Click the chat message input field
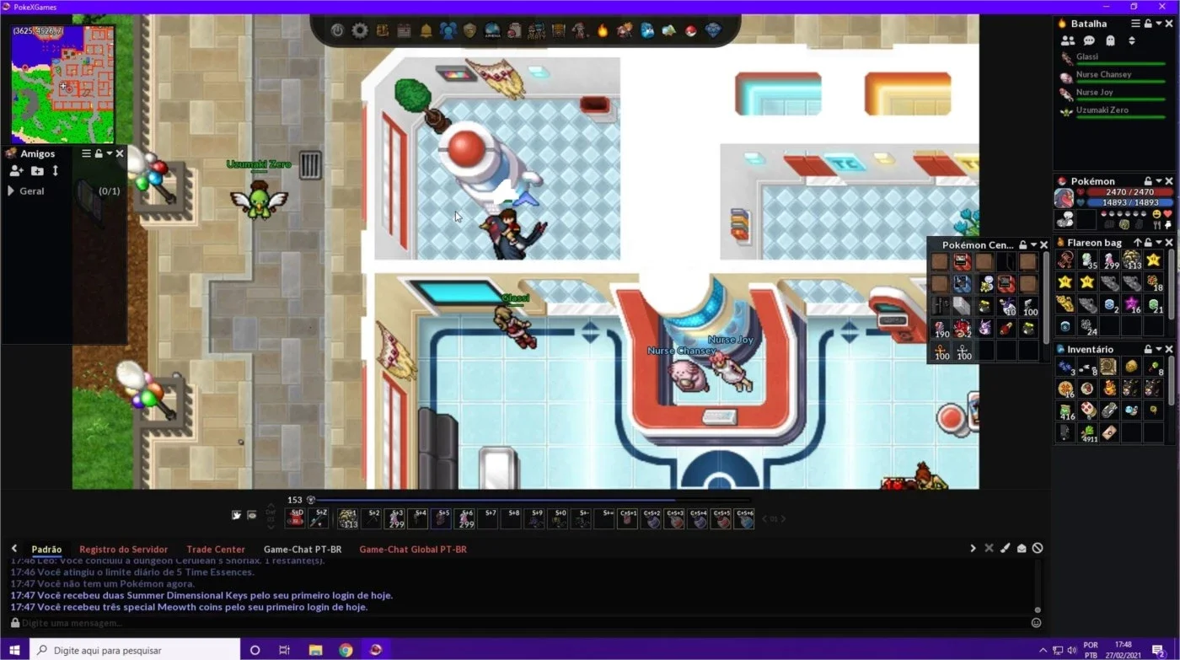 coord(523,623)
